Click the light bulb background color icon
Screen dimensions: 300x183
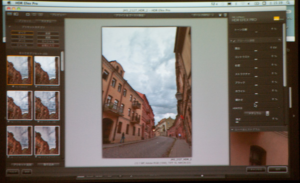(220, 15)
